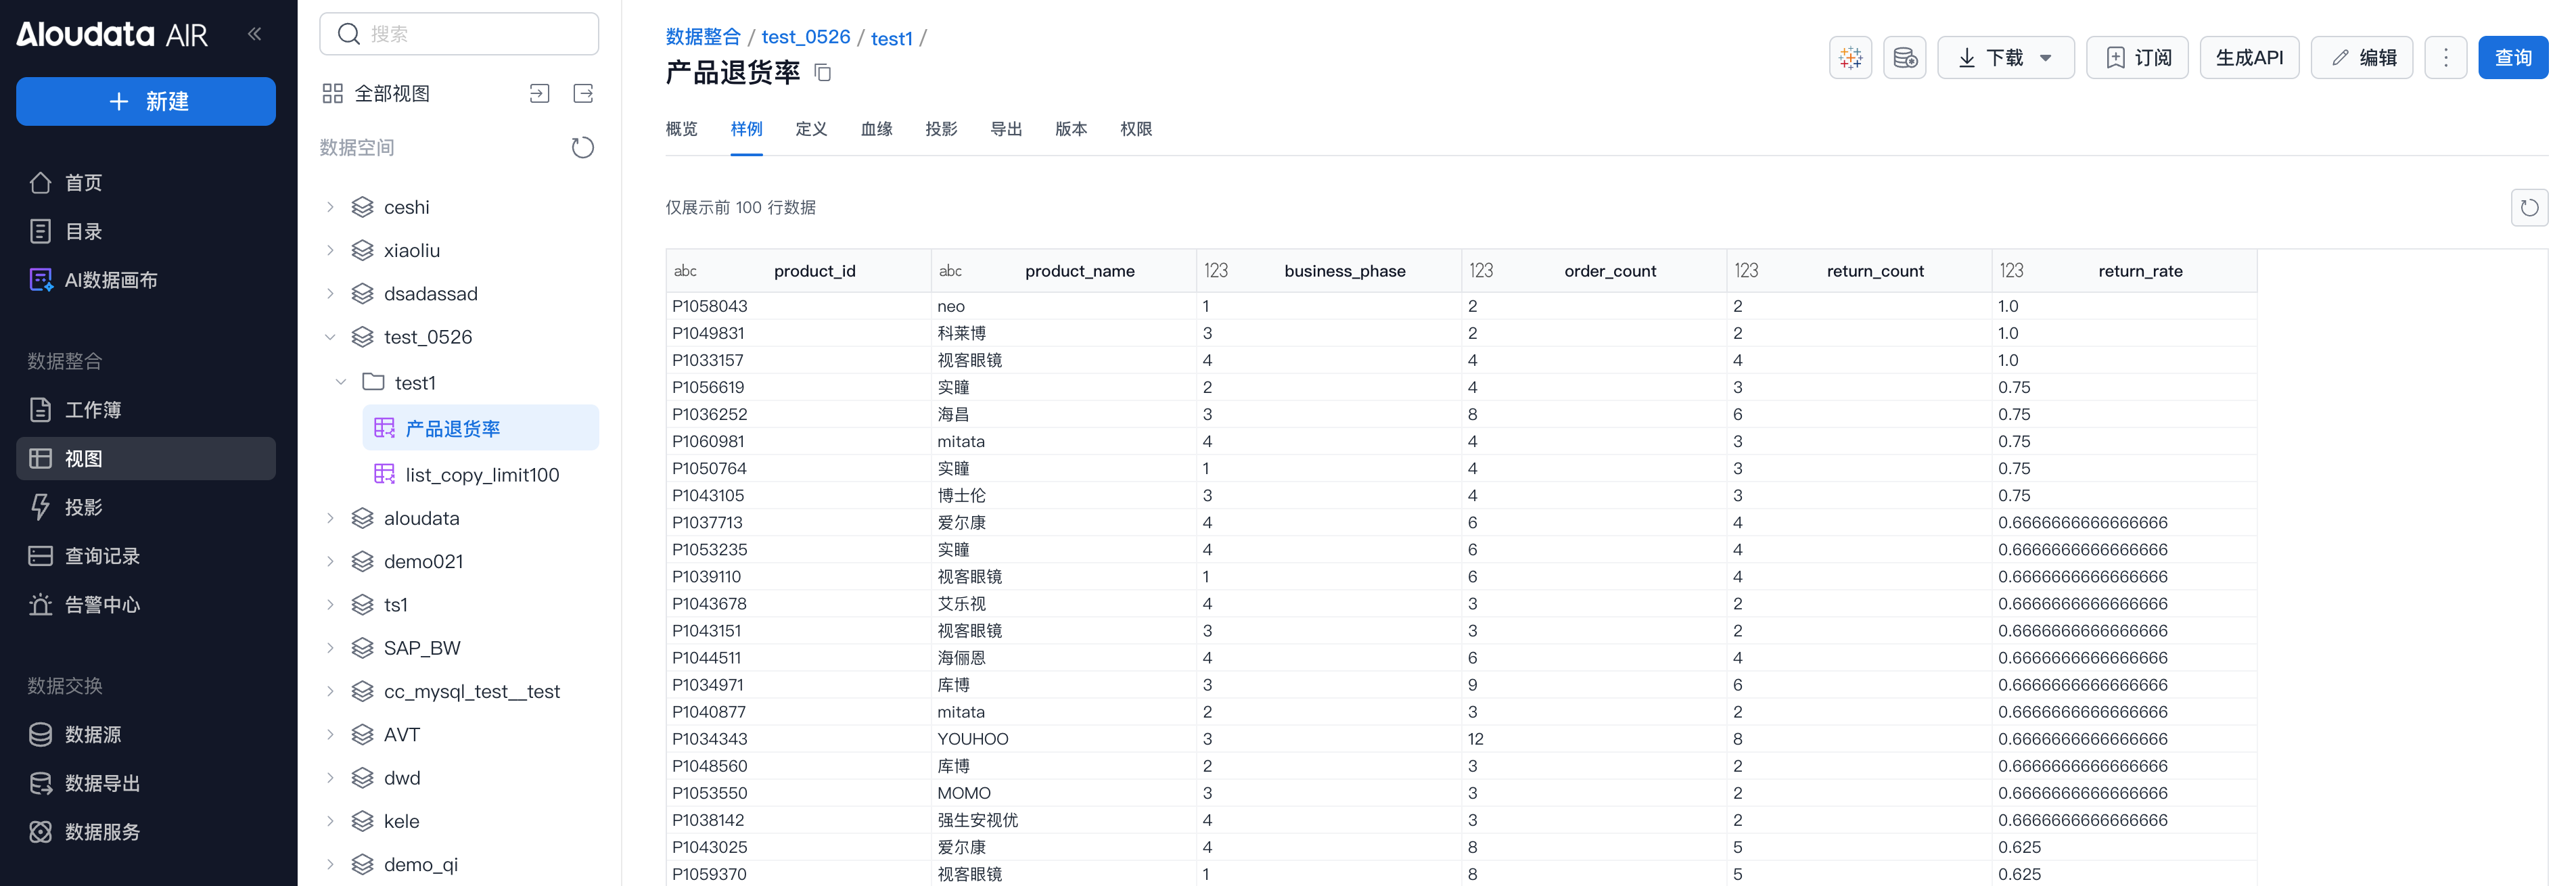Expand the ceshi data space

coord(330,207)
